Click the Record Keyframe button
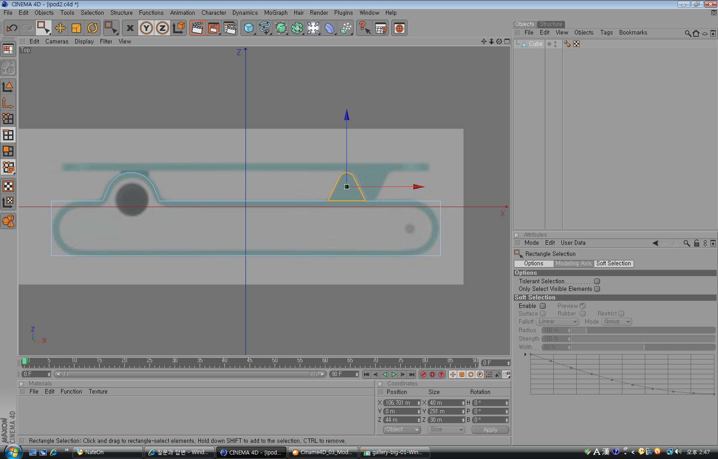Image resolution: width=718 pixels, height=459 pixels. pos(423,374)
